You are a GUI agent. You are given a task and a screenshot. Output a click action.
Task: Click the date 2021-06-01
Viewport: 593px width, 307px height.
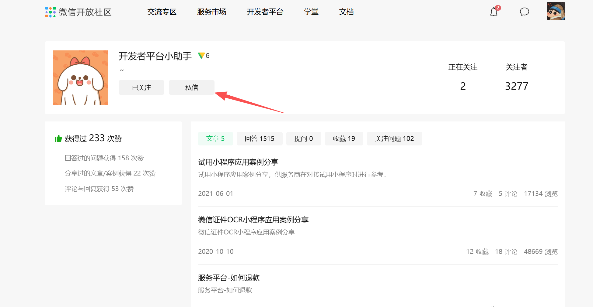[216, 193]
